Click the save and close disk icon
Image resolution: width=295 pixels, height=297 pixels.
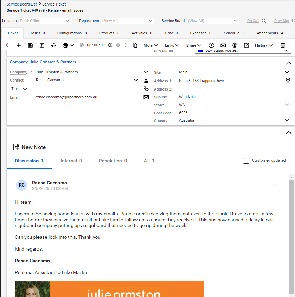(42, 45)
